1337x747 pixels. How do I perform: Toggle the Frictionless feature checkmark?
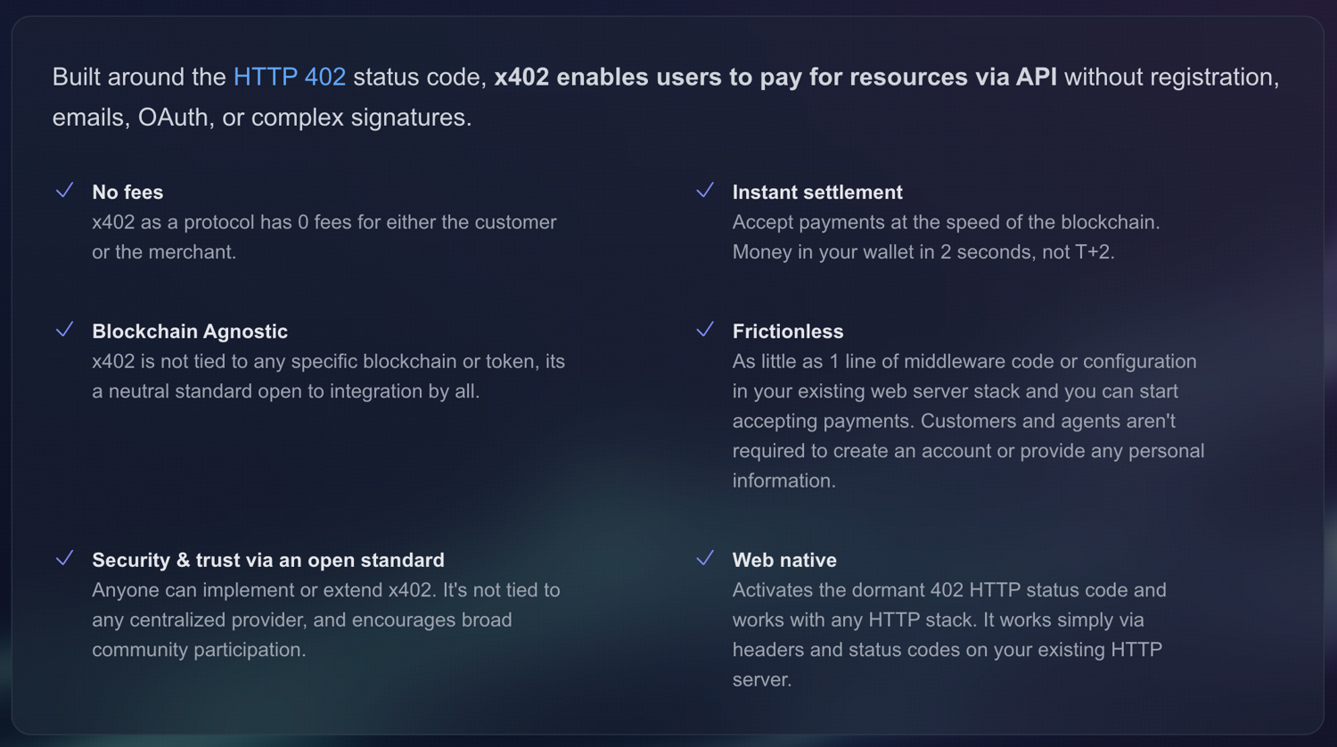tap(705, 329)
